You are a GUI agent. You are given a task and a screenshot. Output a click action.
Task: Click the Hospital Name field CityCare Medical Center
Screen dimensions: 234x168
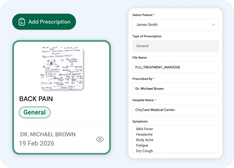[x=176, y=110]
